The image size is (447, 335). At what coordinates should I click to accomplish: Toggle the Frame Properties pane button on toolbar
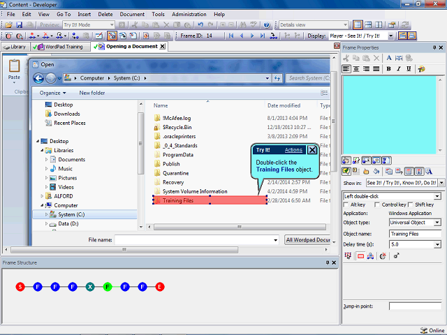coord(402,36)
